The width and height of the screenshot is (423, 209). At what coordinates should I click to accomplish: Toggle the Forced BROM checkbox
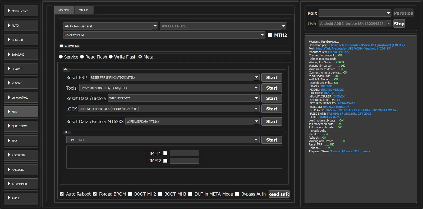(95, 194)
